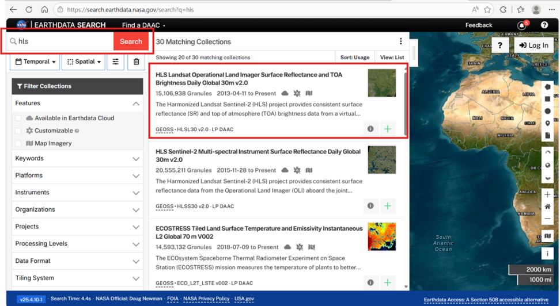Select the rectangle spatial drawing tool
Screen dimensions: 560x306
coord(547,99)
